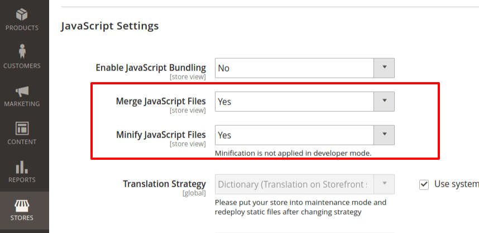Open Enable JavaScript Bundling dropdown

click(305, 68)
